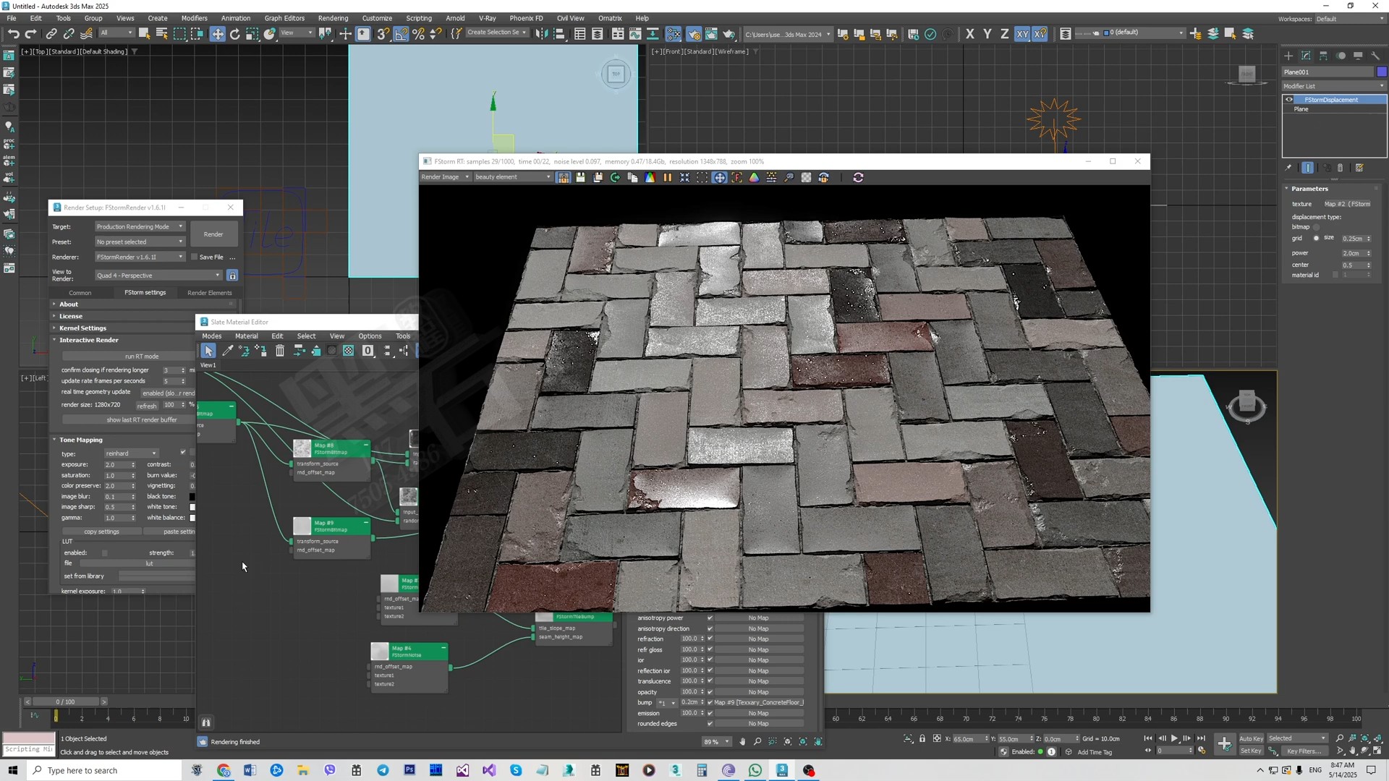Toggle the Angle Snap icon

point(401,34)
